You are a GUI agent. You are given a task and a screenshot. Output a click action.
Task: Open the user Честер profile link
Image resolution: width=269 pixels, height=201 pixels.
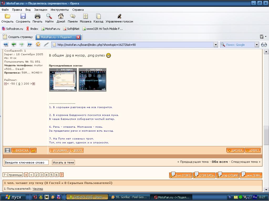pos(38,189)
